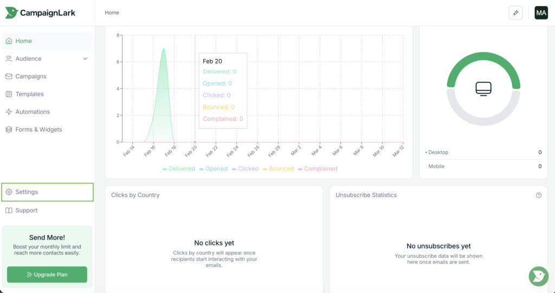The height and width of the screenshot is (293, 555).
Task: Expand the Audience menu chevron
Action: (x=85, y=59)
